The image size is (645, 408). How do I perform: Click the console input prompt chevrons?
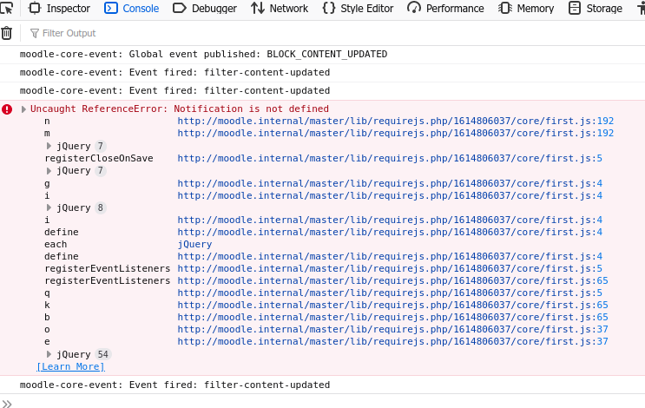tap(7, 404)
